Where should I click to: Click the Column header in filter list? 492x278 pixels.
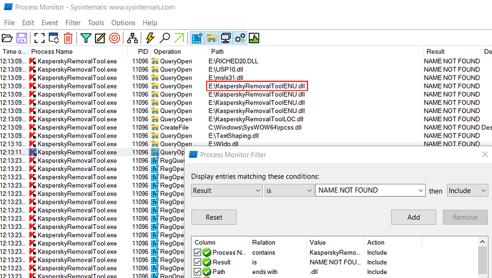coord(220,242)
